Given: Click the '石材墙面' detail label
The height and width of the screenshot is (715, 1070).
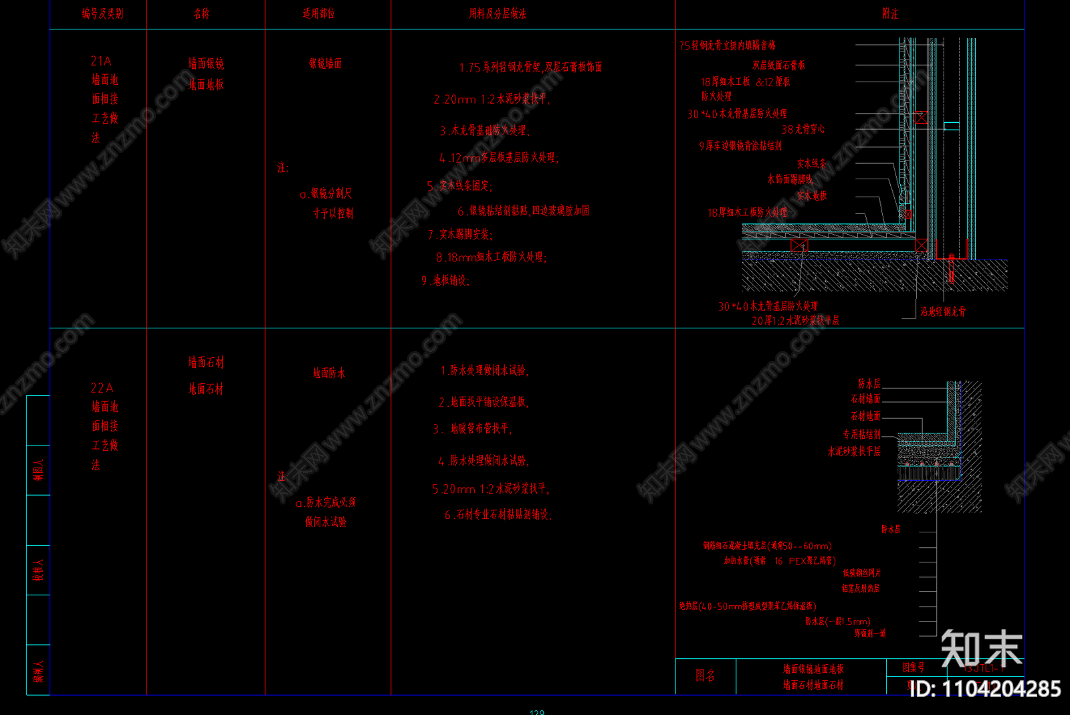Looking at the screenshot, I should [865, 399].
